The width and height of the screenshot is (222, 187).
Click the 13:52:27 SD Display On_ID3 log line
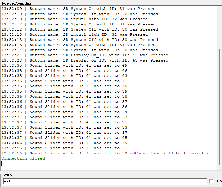[85, 55]
